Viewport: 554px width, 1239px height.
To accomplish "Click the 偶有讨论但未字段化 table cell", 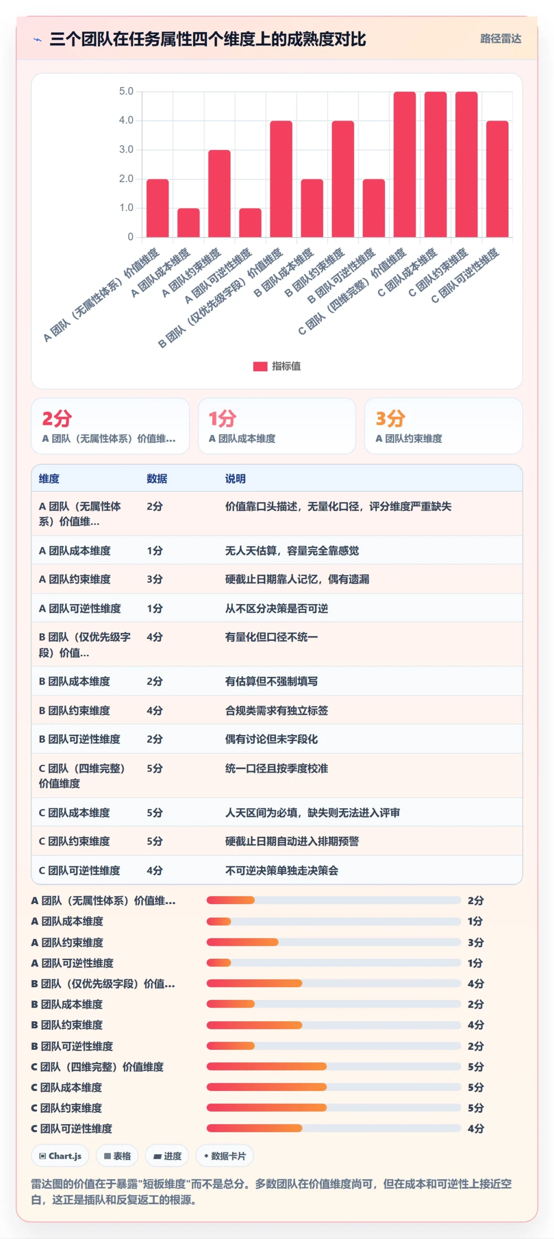I will [x=271, y=739].
